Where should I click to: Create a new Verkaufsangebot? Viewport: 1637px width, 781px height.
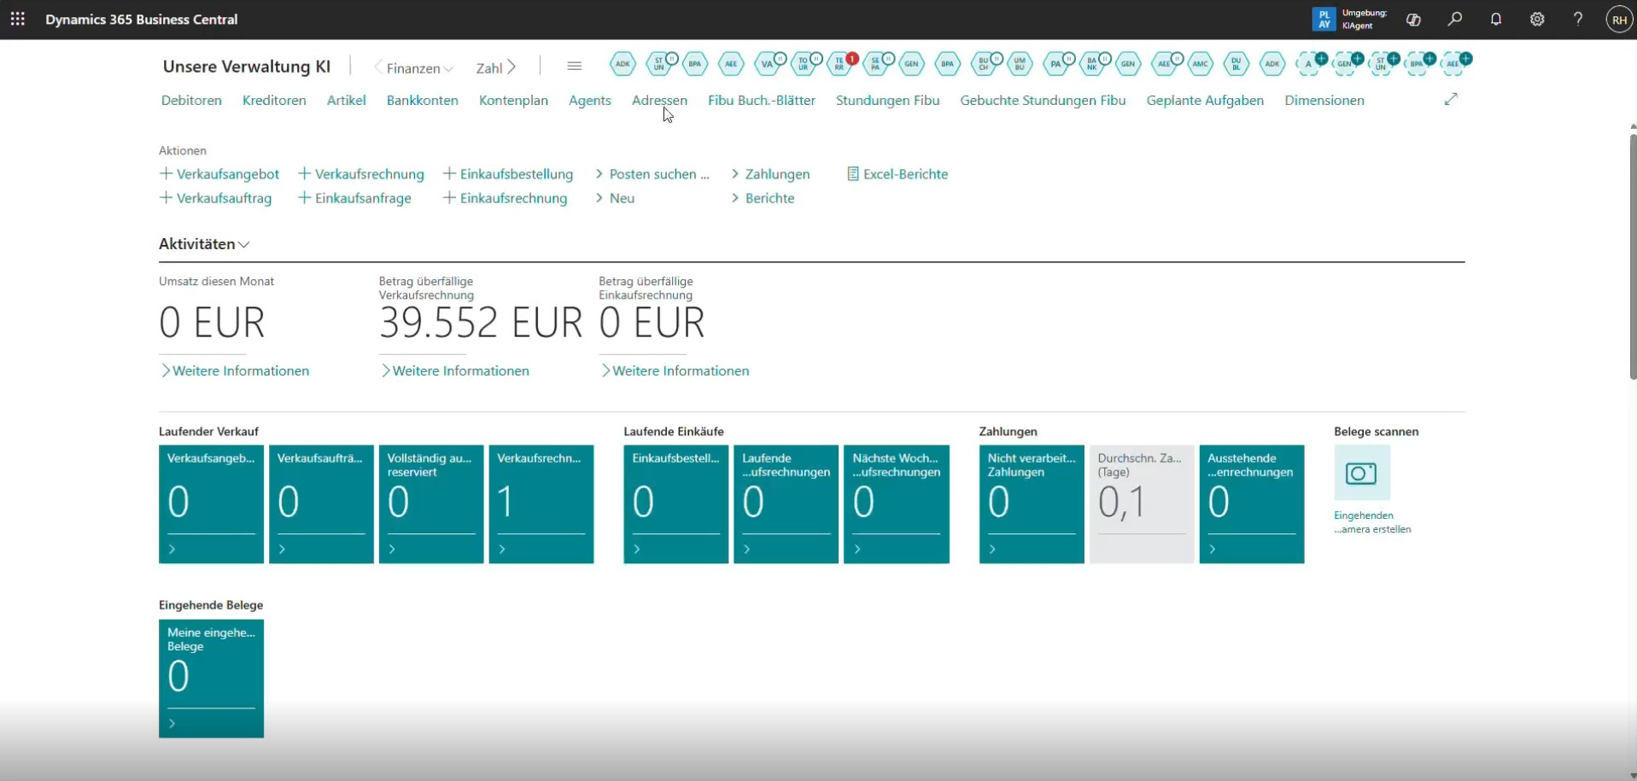coord(219,174)
